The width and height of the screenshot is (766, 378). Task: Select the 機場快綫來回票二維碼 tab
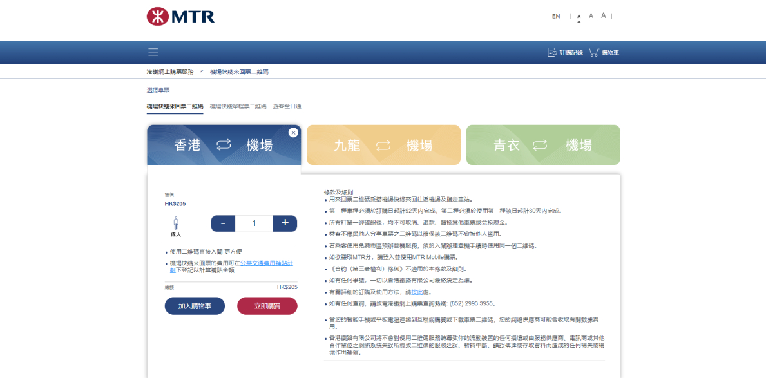coord(175,106)
